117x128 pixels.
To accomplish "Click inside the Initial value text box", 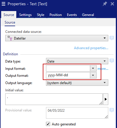I will [54, 99].
